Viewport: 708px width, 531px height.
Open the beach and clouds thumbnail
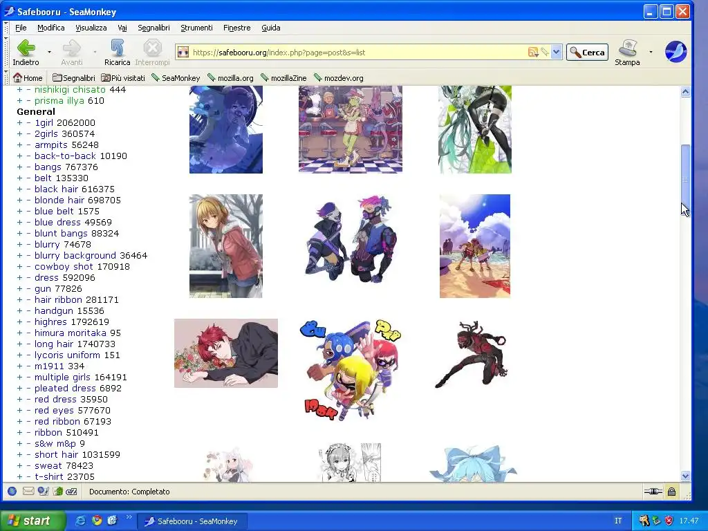475,246
